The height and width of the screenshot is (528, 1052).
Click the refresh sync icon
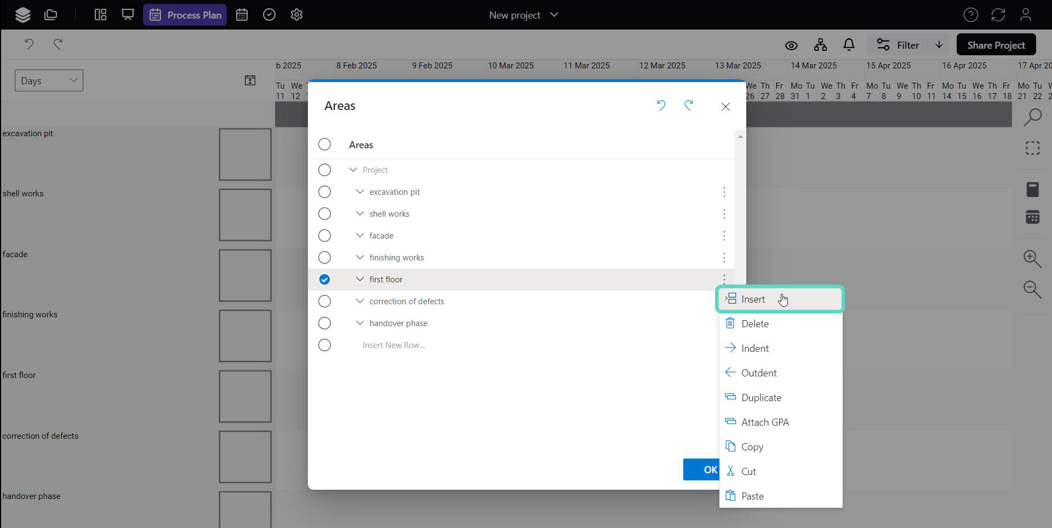pos(998,15)
